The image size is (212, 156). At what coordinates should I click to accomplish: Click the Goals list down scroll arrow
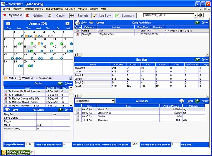click(x=71, y=105)
